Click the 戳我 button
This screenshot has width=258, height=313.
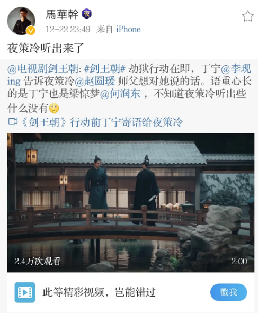[229, 292]
